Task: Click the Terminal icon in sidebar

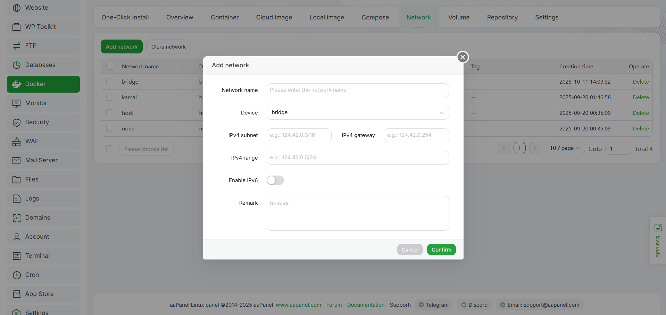Action: tap(17, 256)
